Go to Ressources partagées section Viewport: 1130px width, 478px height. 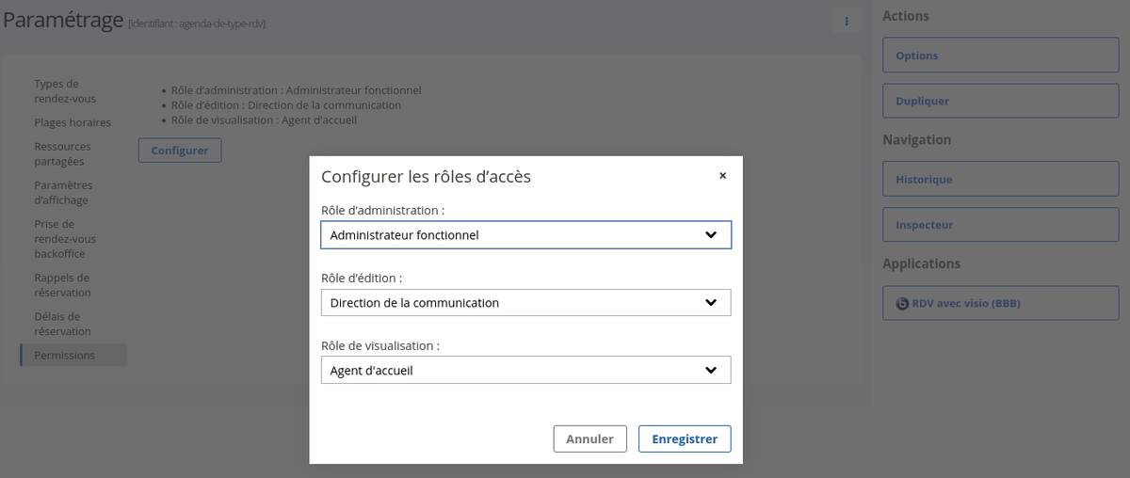point(63,154)
